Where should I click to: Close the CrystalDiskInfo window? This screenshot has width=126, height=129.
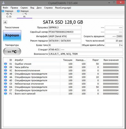(x=121, y=2)
